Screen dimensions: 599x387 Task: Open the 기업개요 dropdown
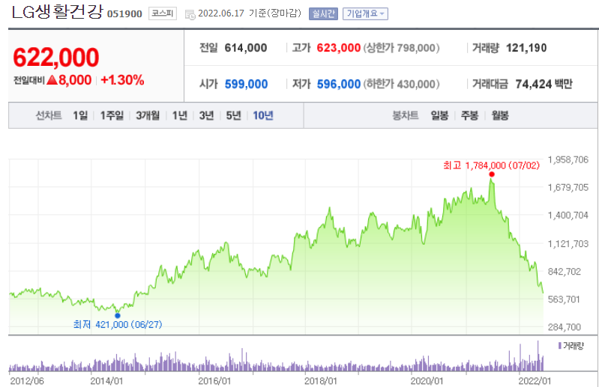pyautogui.click(x=365, y=13)
